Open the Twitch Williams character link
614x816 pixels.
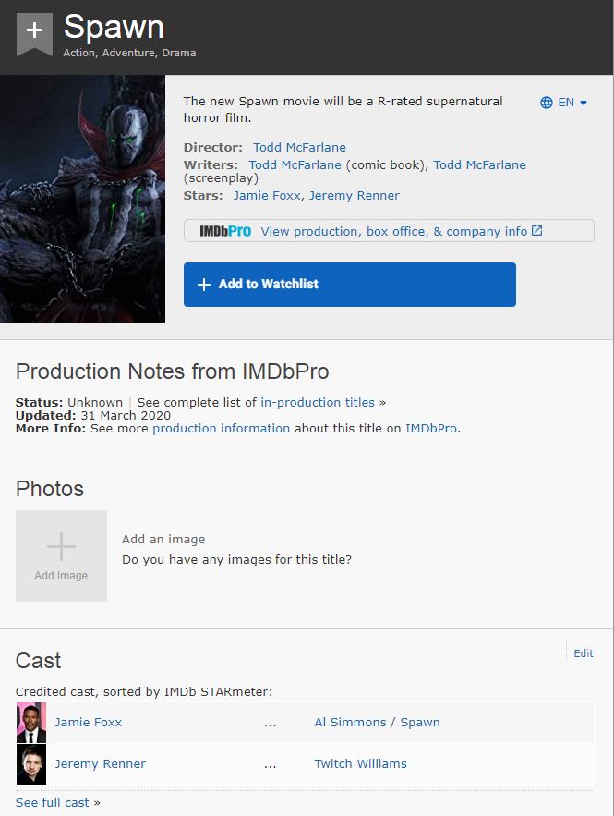point(360,763)
